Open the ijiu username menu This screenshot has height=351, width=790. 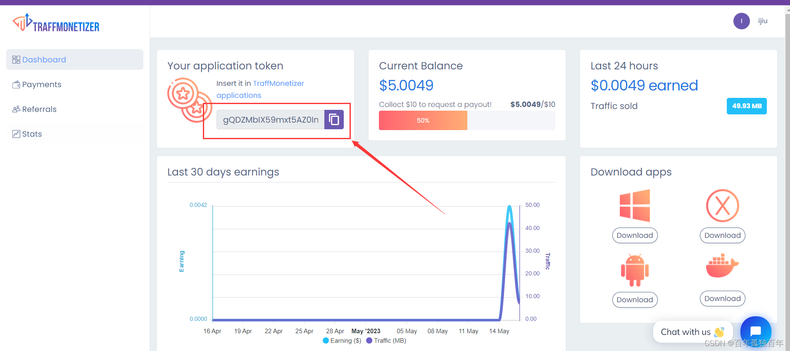coord(763,21)
